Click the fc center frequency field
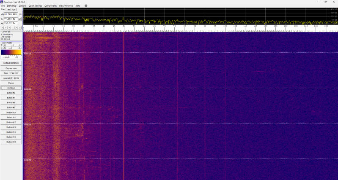The image size is (338, 180). [11, 19]
